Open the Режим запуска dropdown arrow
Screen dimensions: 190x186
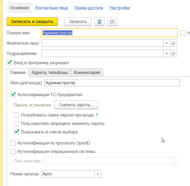tap(98, 174)
